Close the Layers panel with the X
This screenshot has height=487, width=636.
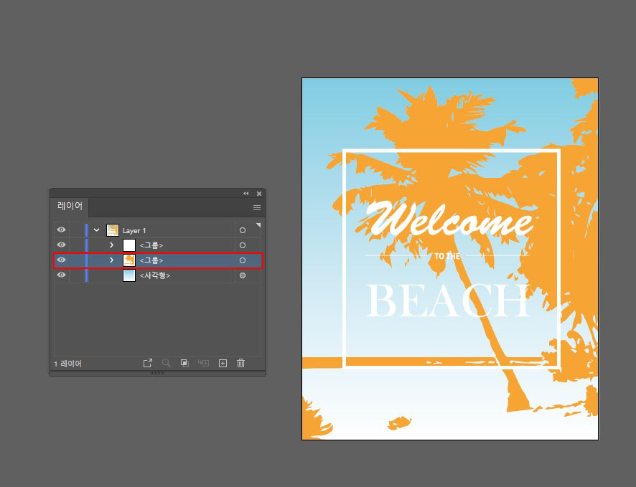259,194
